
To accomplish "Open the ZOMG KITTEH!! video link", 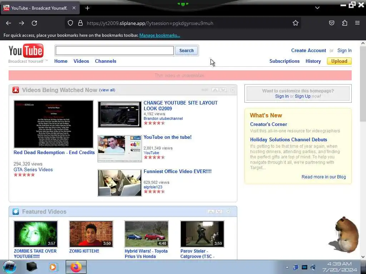I will coord(84,251).
